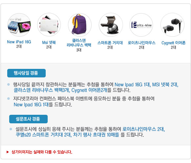The image size is (191, 163).
Task: Select the Msi netbook circular image
Action: click(49, 25)
